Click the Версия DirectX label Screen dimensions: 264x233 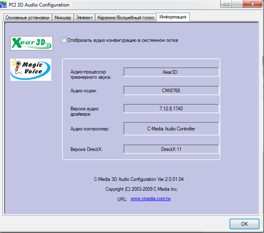click(86, 149)
